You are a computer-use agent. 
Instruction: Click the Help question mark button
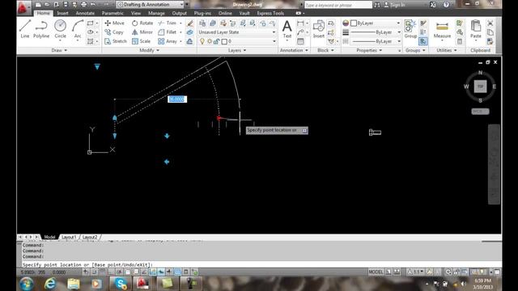446,5
